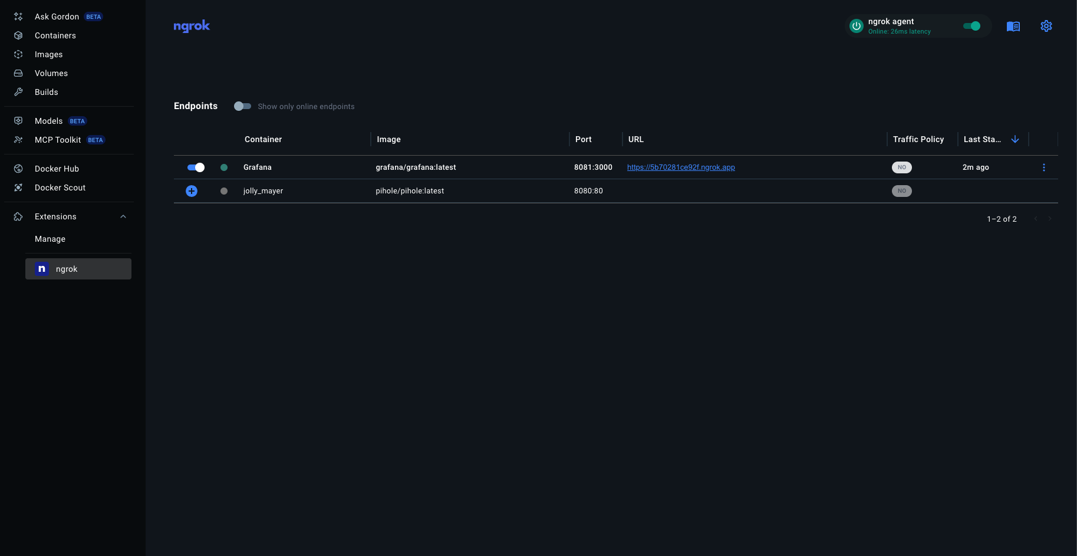Click the BETA badge next to MCP Toolkit
Image resolution: width=1077 pixels, height=556 pixels.
95,140
